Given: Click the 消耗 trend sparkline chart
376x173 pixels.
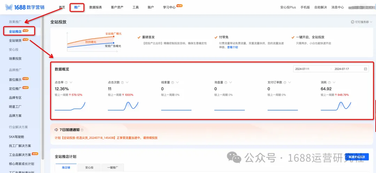Looking at the screenshot, I should click(x=336, y=106).
